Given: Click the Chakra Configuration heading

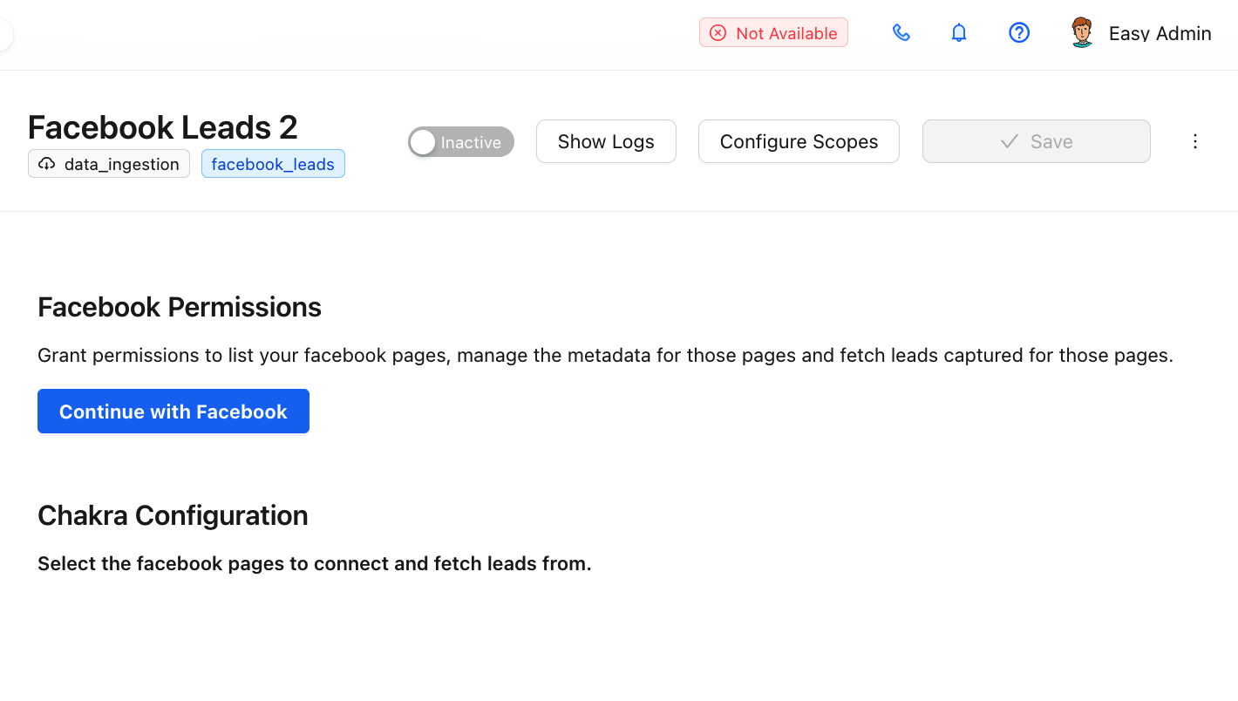Looking at the screenshot, I should [173, 515].
